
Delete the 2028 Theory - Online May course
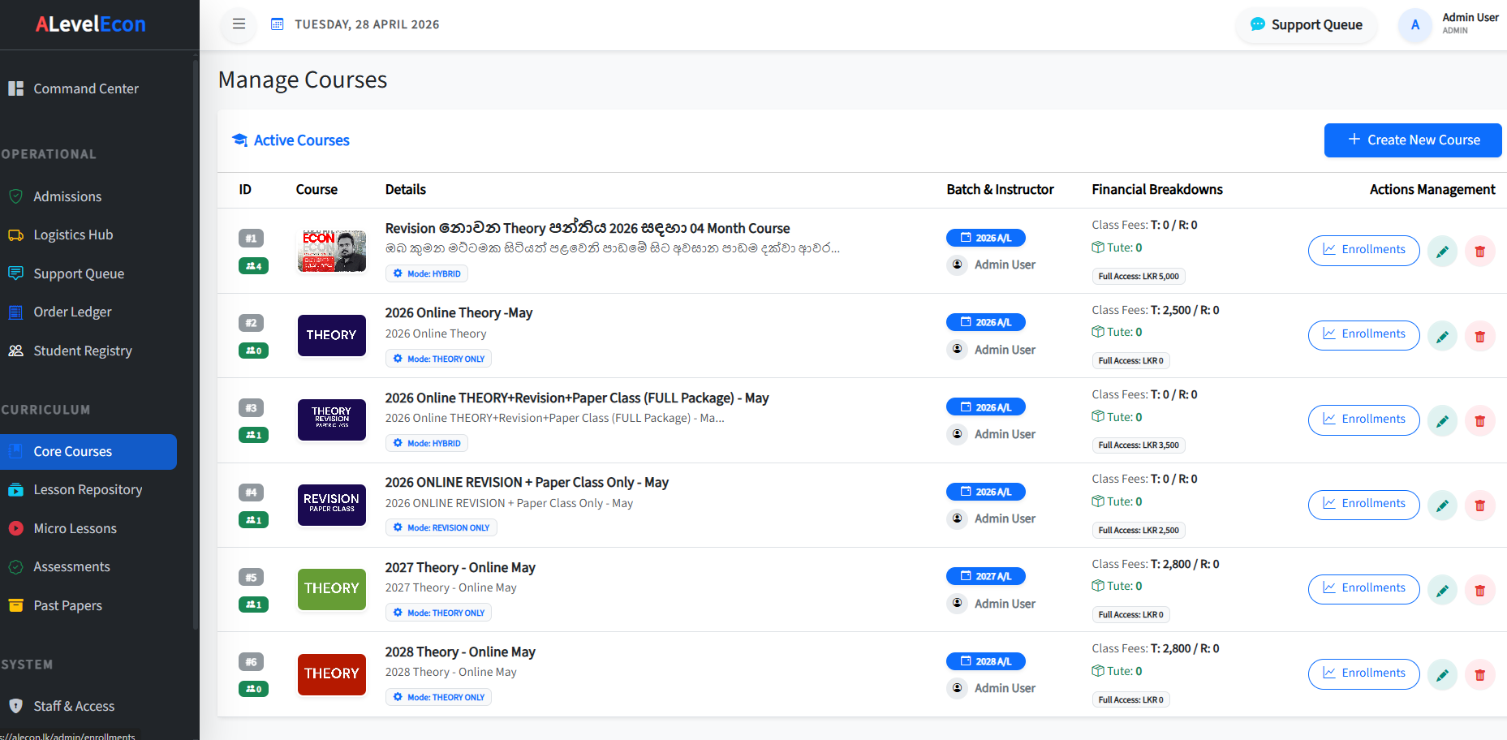pos(1479,674)
